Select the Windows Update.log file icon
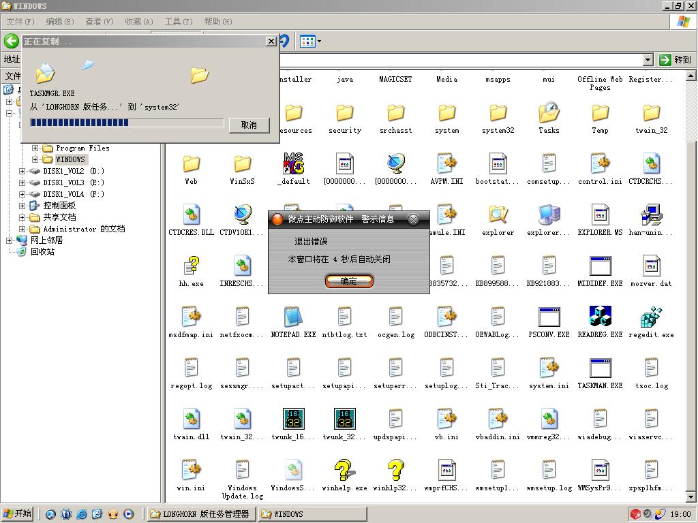This screenshot has height=523, width=698. coord(242,470)
